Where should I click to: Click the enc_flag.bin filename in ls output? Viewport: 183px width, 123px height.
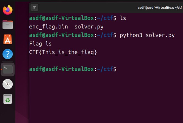point(48,27)
